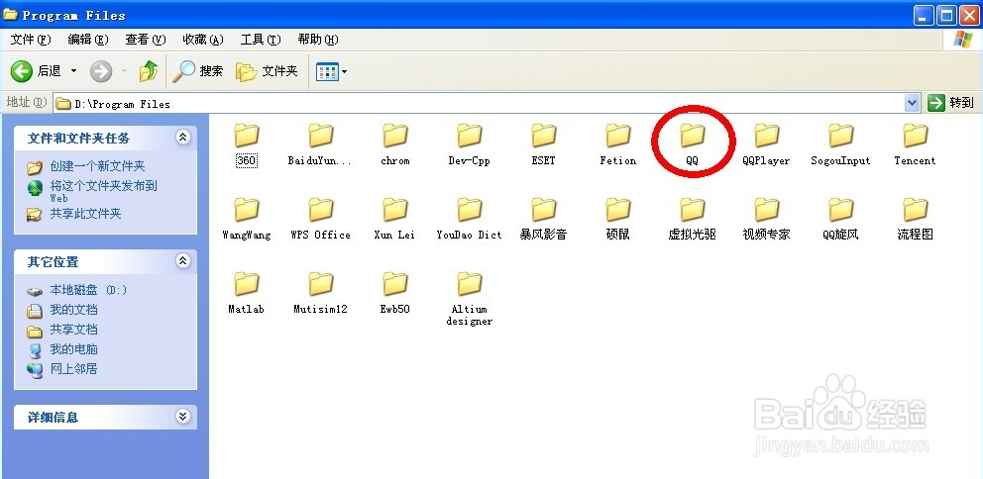
Task: Select the 360 folder
Action: point(247,144)
